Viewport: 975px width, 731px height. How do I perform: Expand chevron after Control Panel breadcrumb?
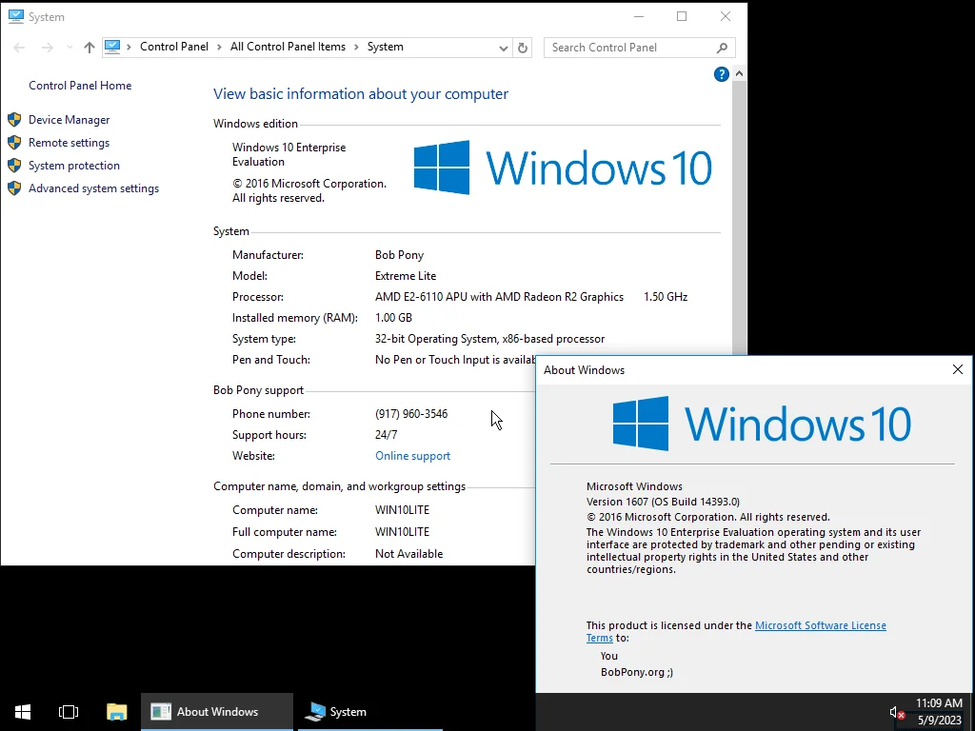[220, 48]
